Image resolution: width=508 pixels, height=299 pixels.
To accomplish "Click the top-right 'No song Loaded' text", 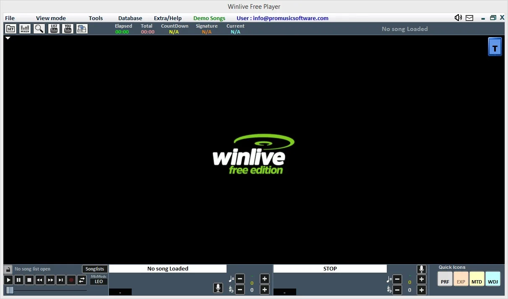I will 405,29.
